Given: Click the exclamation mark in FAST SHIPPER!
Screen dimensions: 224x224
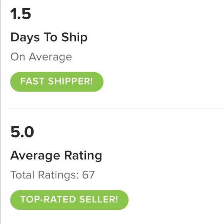Looking at the screenshot, I should point(92,81).
